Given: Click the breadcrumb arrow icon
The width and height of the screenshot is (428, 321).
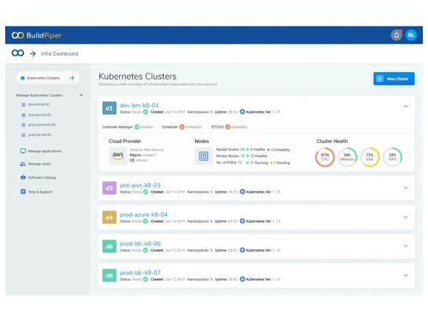Looking at the screenshot, I should (x=33, y=53).
